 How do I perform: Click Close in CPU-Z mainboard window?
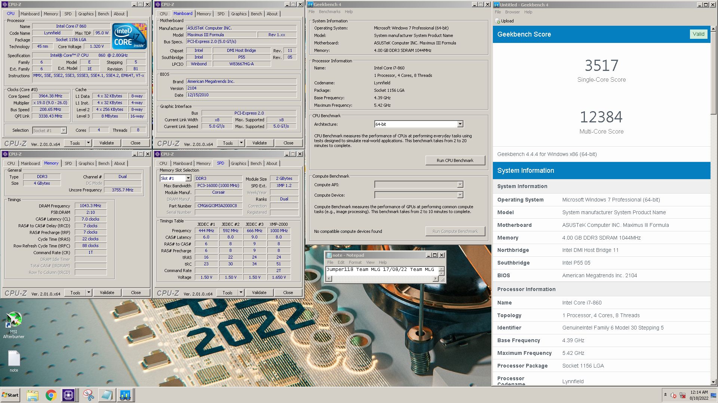click(x=288, y=143)
